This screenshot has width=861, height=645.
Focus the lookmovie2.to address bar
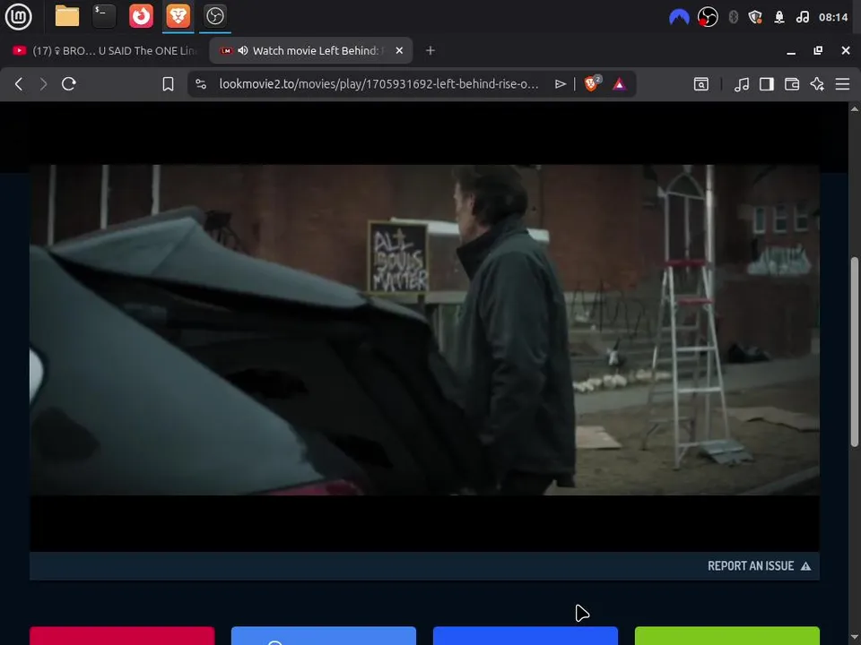tap(378, 84)
